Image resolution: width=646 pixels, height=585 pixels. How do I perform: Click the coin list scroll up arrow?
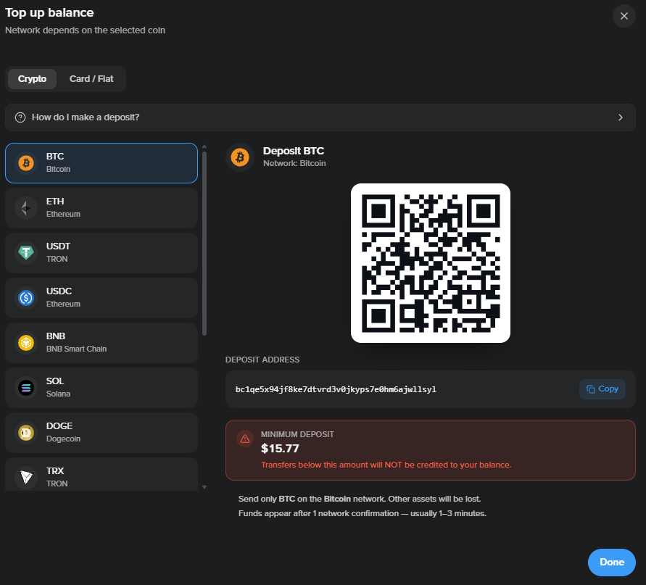pos(204,146)
